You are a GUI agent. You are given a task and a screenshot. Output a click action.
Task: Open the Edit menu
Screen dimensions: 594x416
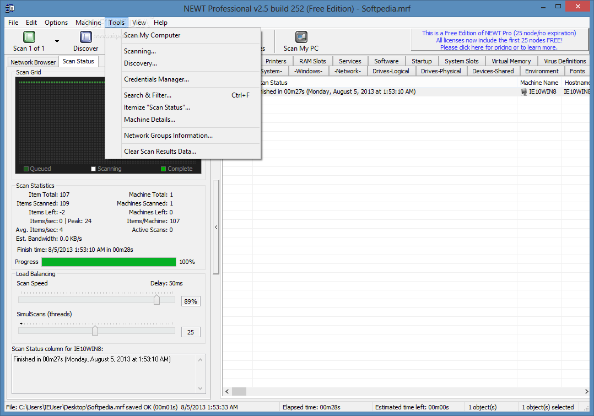coord(31,23)
